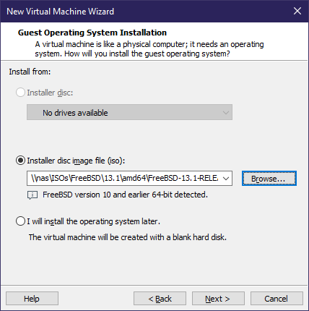
Task: Close the wizard window with X
Action: [297, 11]
